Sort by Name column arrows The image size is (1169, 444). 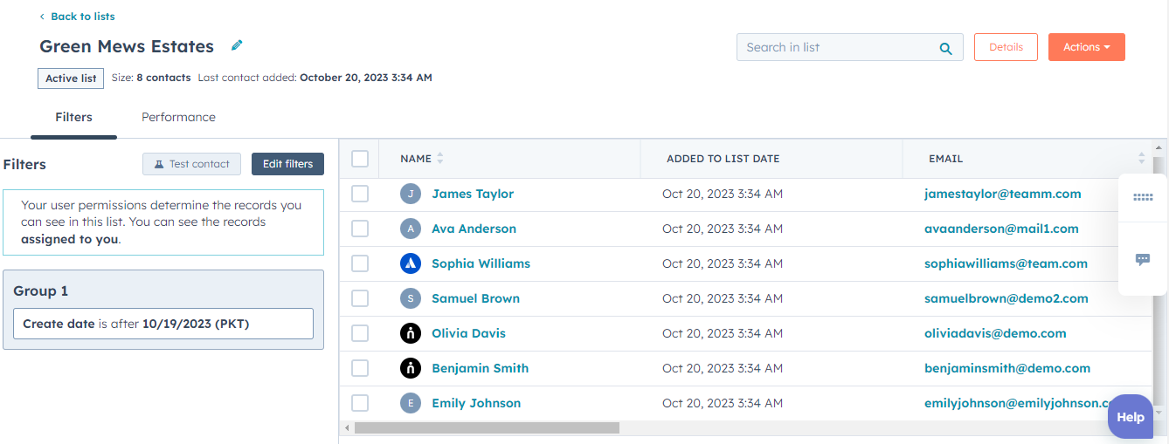(440, 159)
